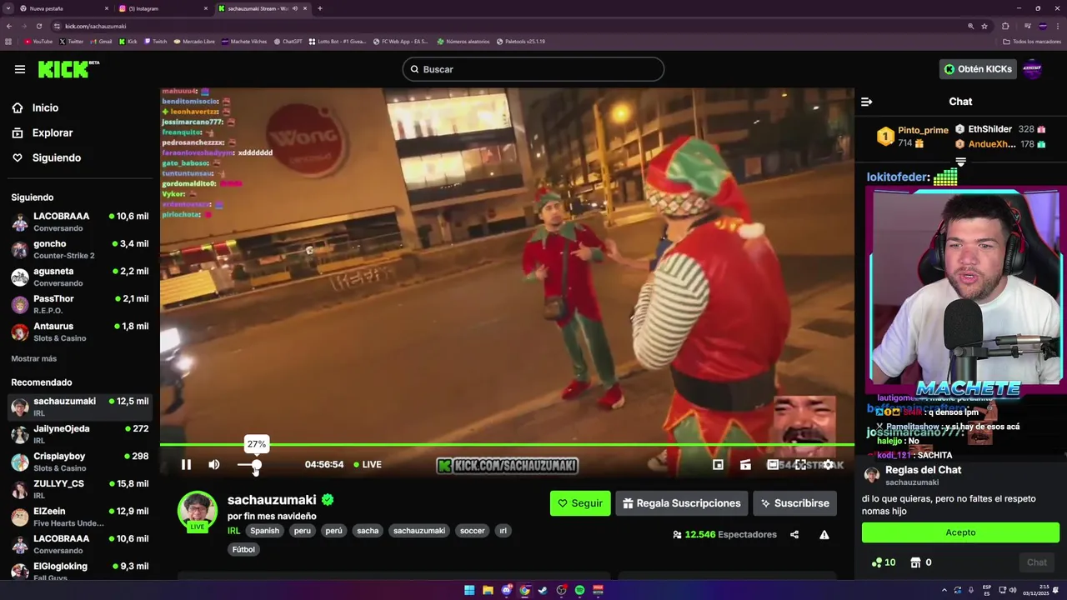Click the gift shop icon showing 0
This screenshot has height=600, width=1067.
[920, 562]
